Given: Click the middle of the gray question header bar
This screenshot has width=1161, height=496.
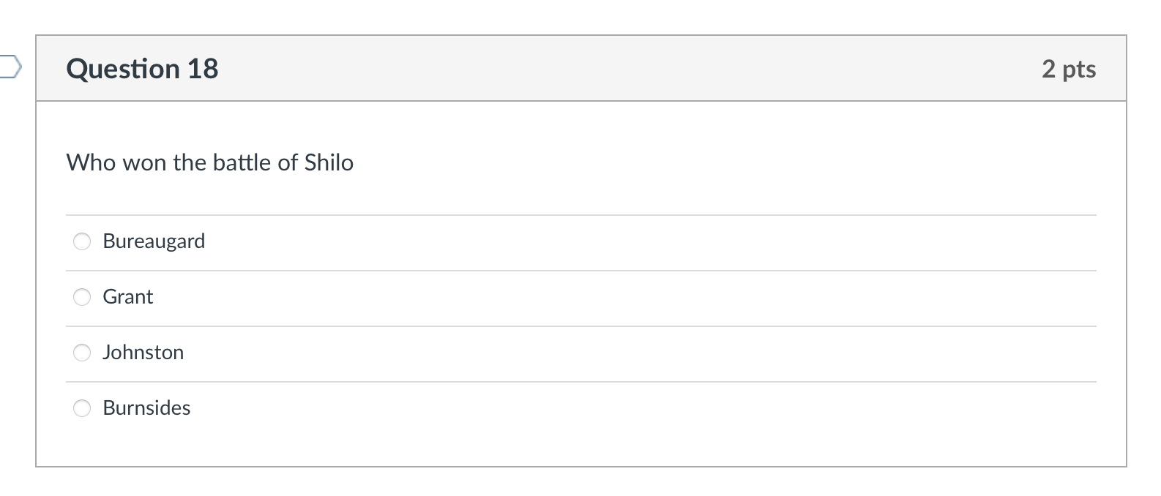Looking at the screenshot, I should (581, 69).
